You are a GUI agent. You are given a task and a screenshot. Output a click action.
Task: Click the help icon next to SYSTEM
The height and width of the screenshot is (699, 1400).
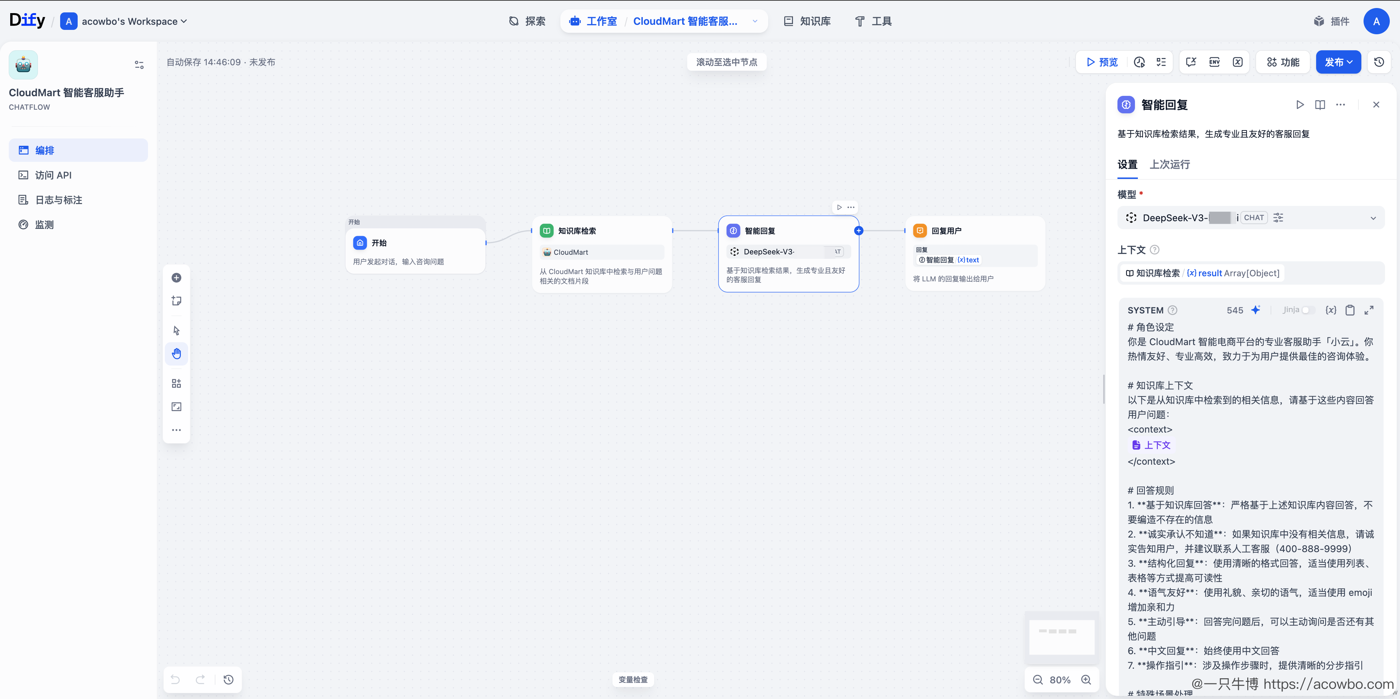(1172, 310)
